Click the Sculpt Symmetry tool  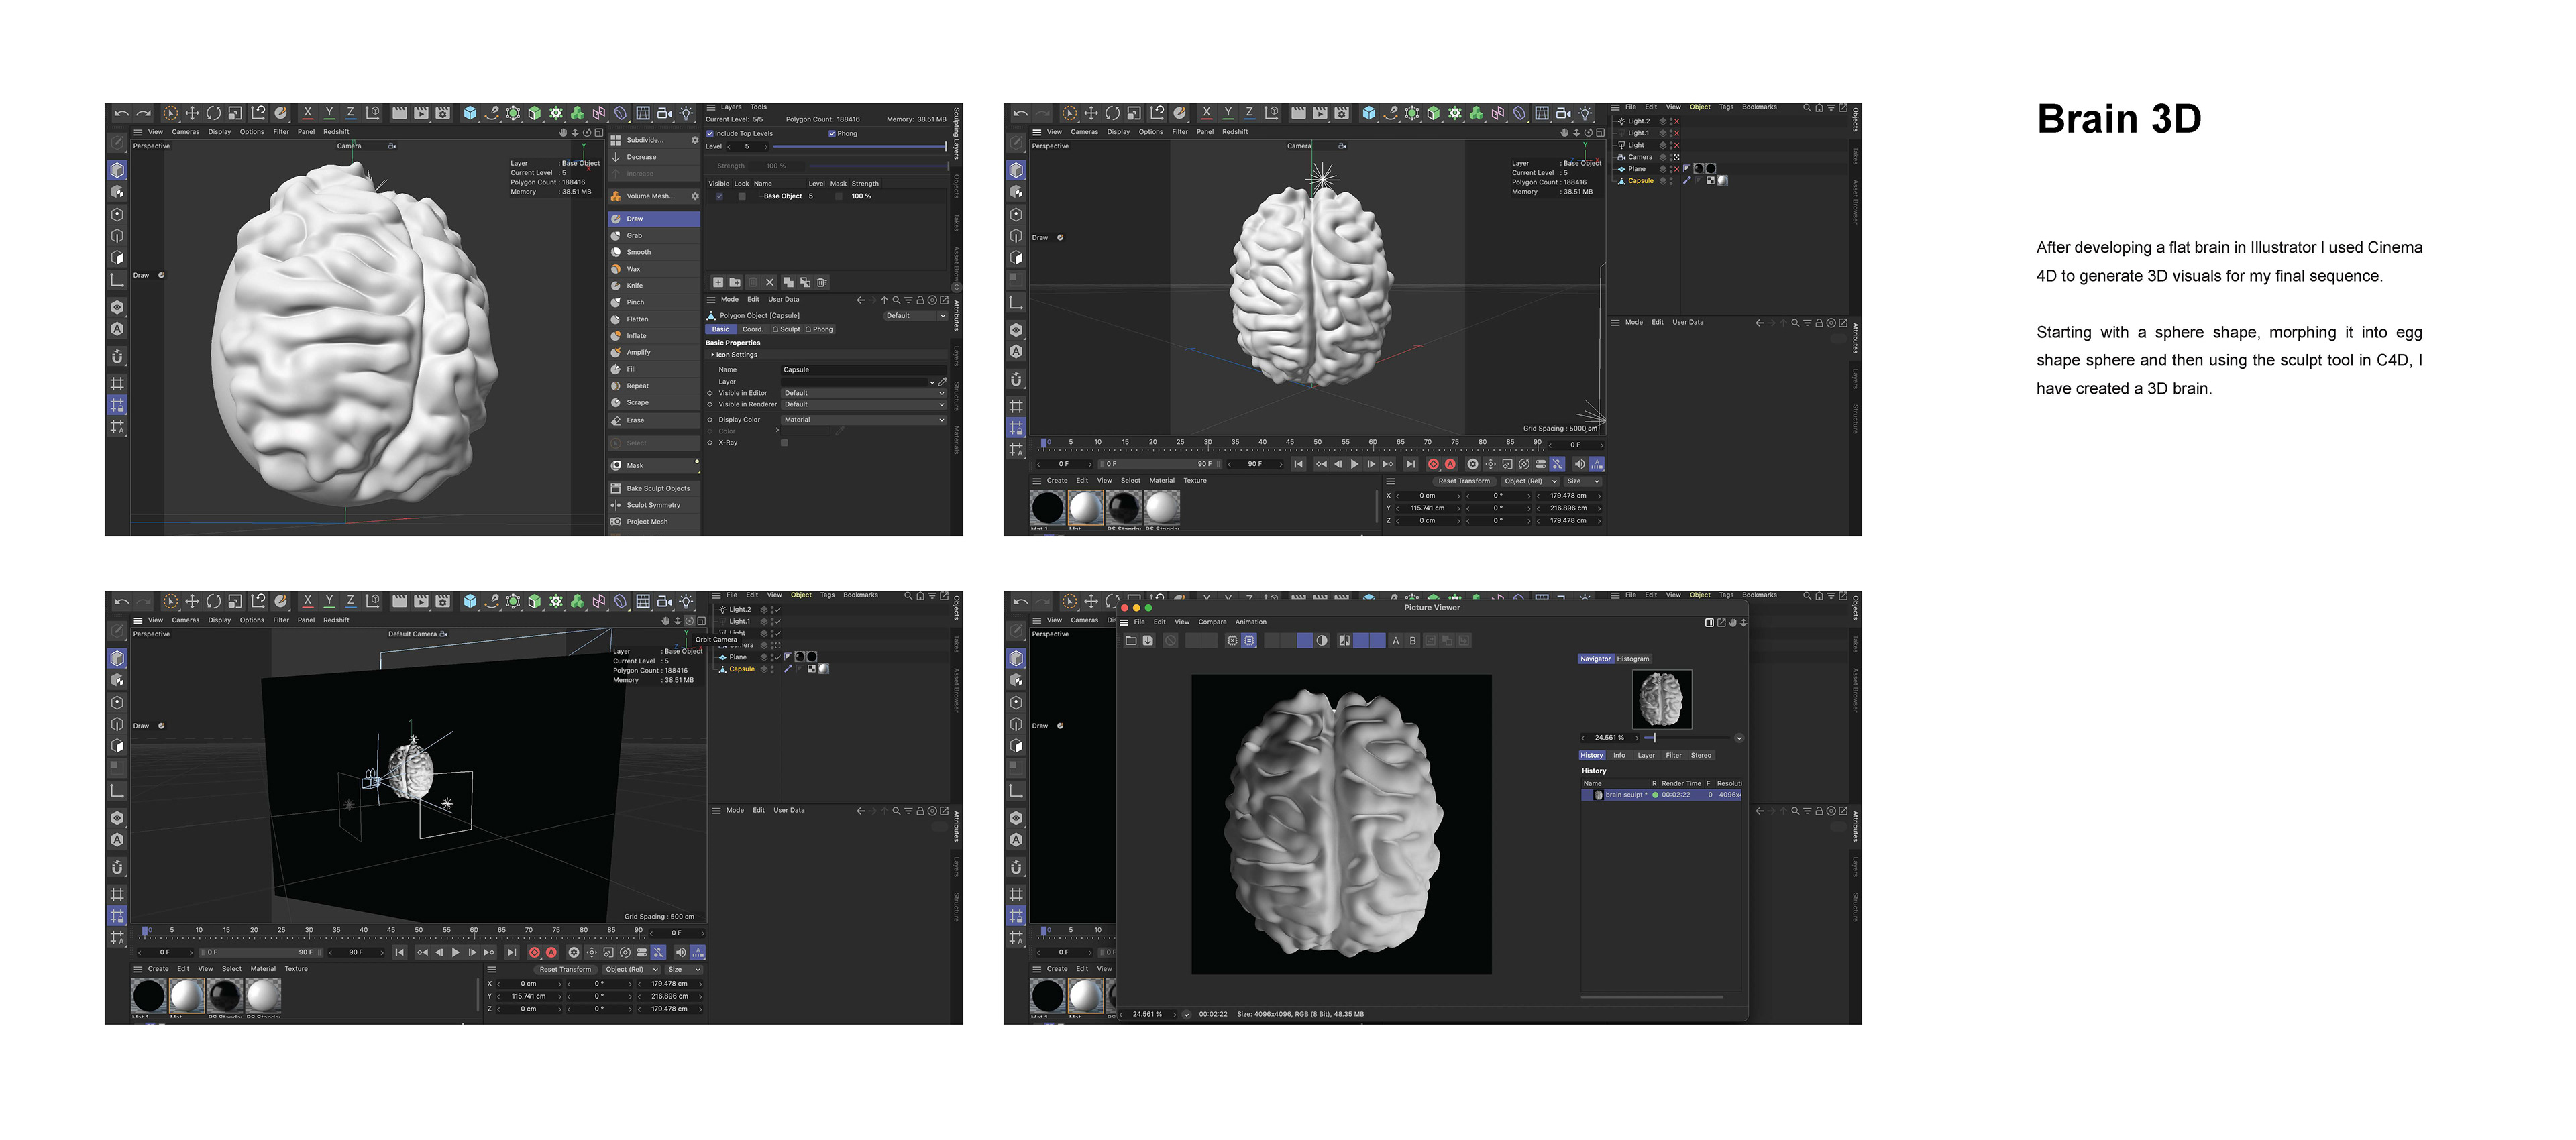click(x=653, y=505)
